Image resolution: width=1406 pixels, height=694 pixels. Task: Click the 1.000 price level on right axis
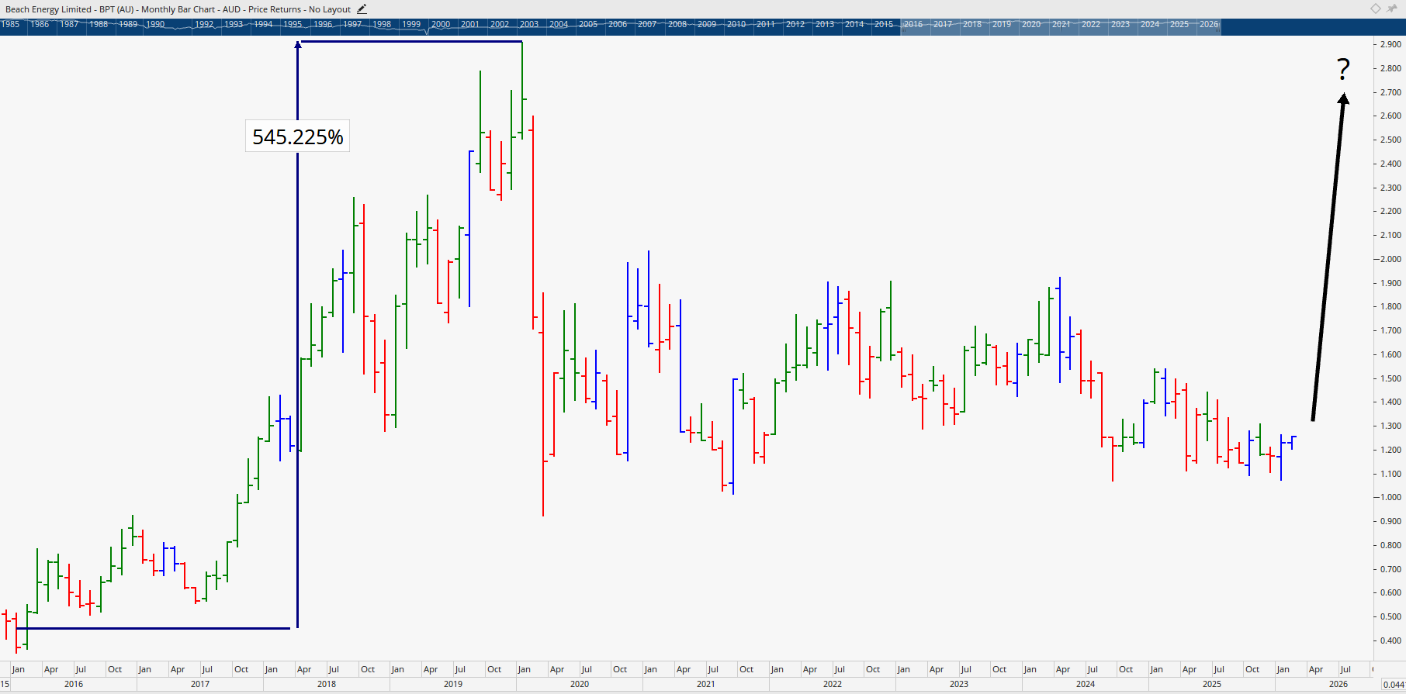point(1390,497)
